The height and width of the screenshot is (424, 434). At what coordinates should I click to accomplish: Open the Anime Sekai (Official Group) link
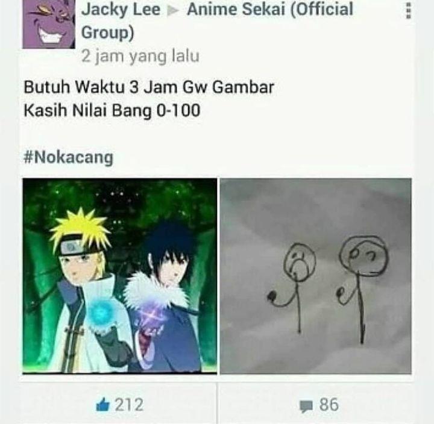point(217,20)
